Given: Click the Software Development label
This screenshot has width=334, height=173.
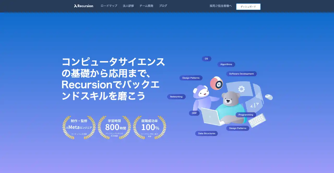Looking at the screenshot, I should [x=241, y=74].
